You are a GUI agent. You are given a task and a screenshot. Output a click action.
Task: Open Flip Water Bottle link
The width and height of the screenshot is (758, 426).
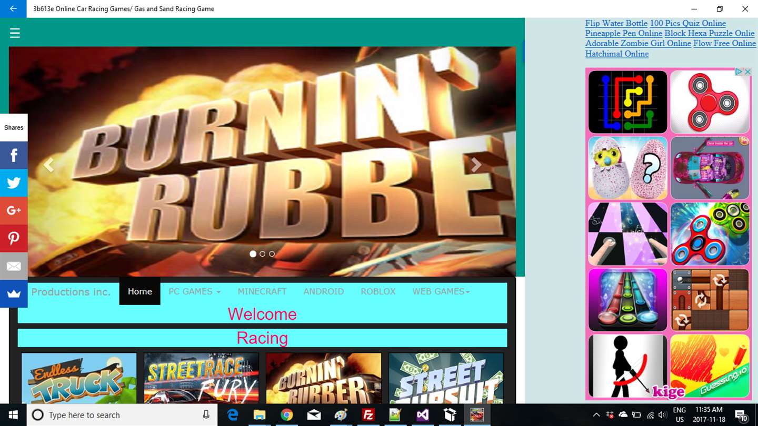coord(616,23)
